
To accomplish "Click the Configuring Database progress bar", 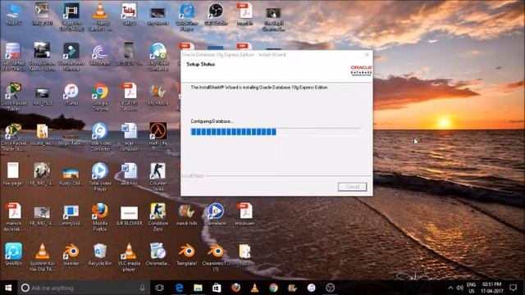I will [x=276, y=132].
